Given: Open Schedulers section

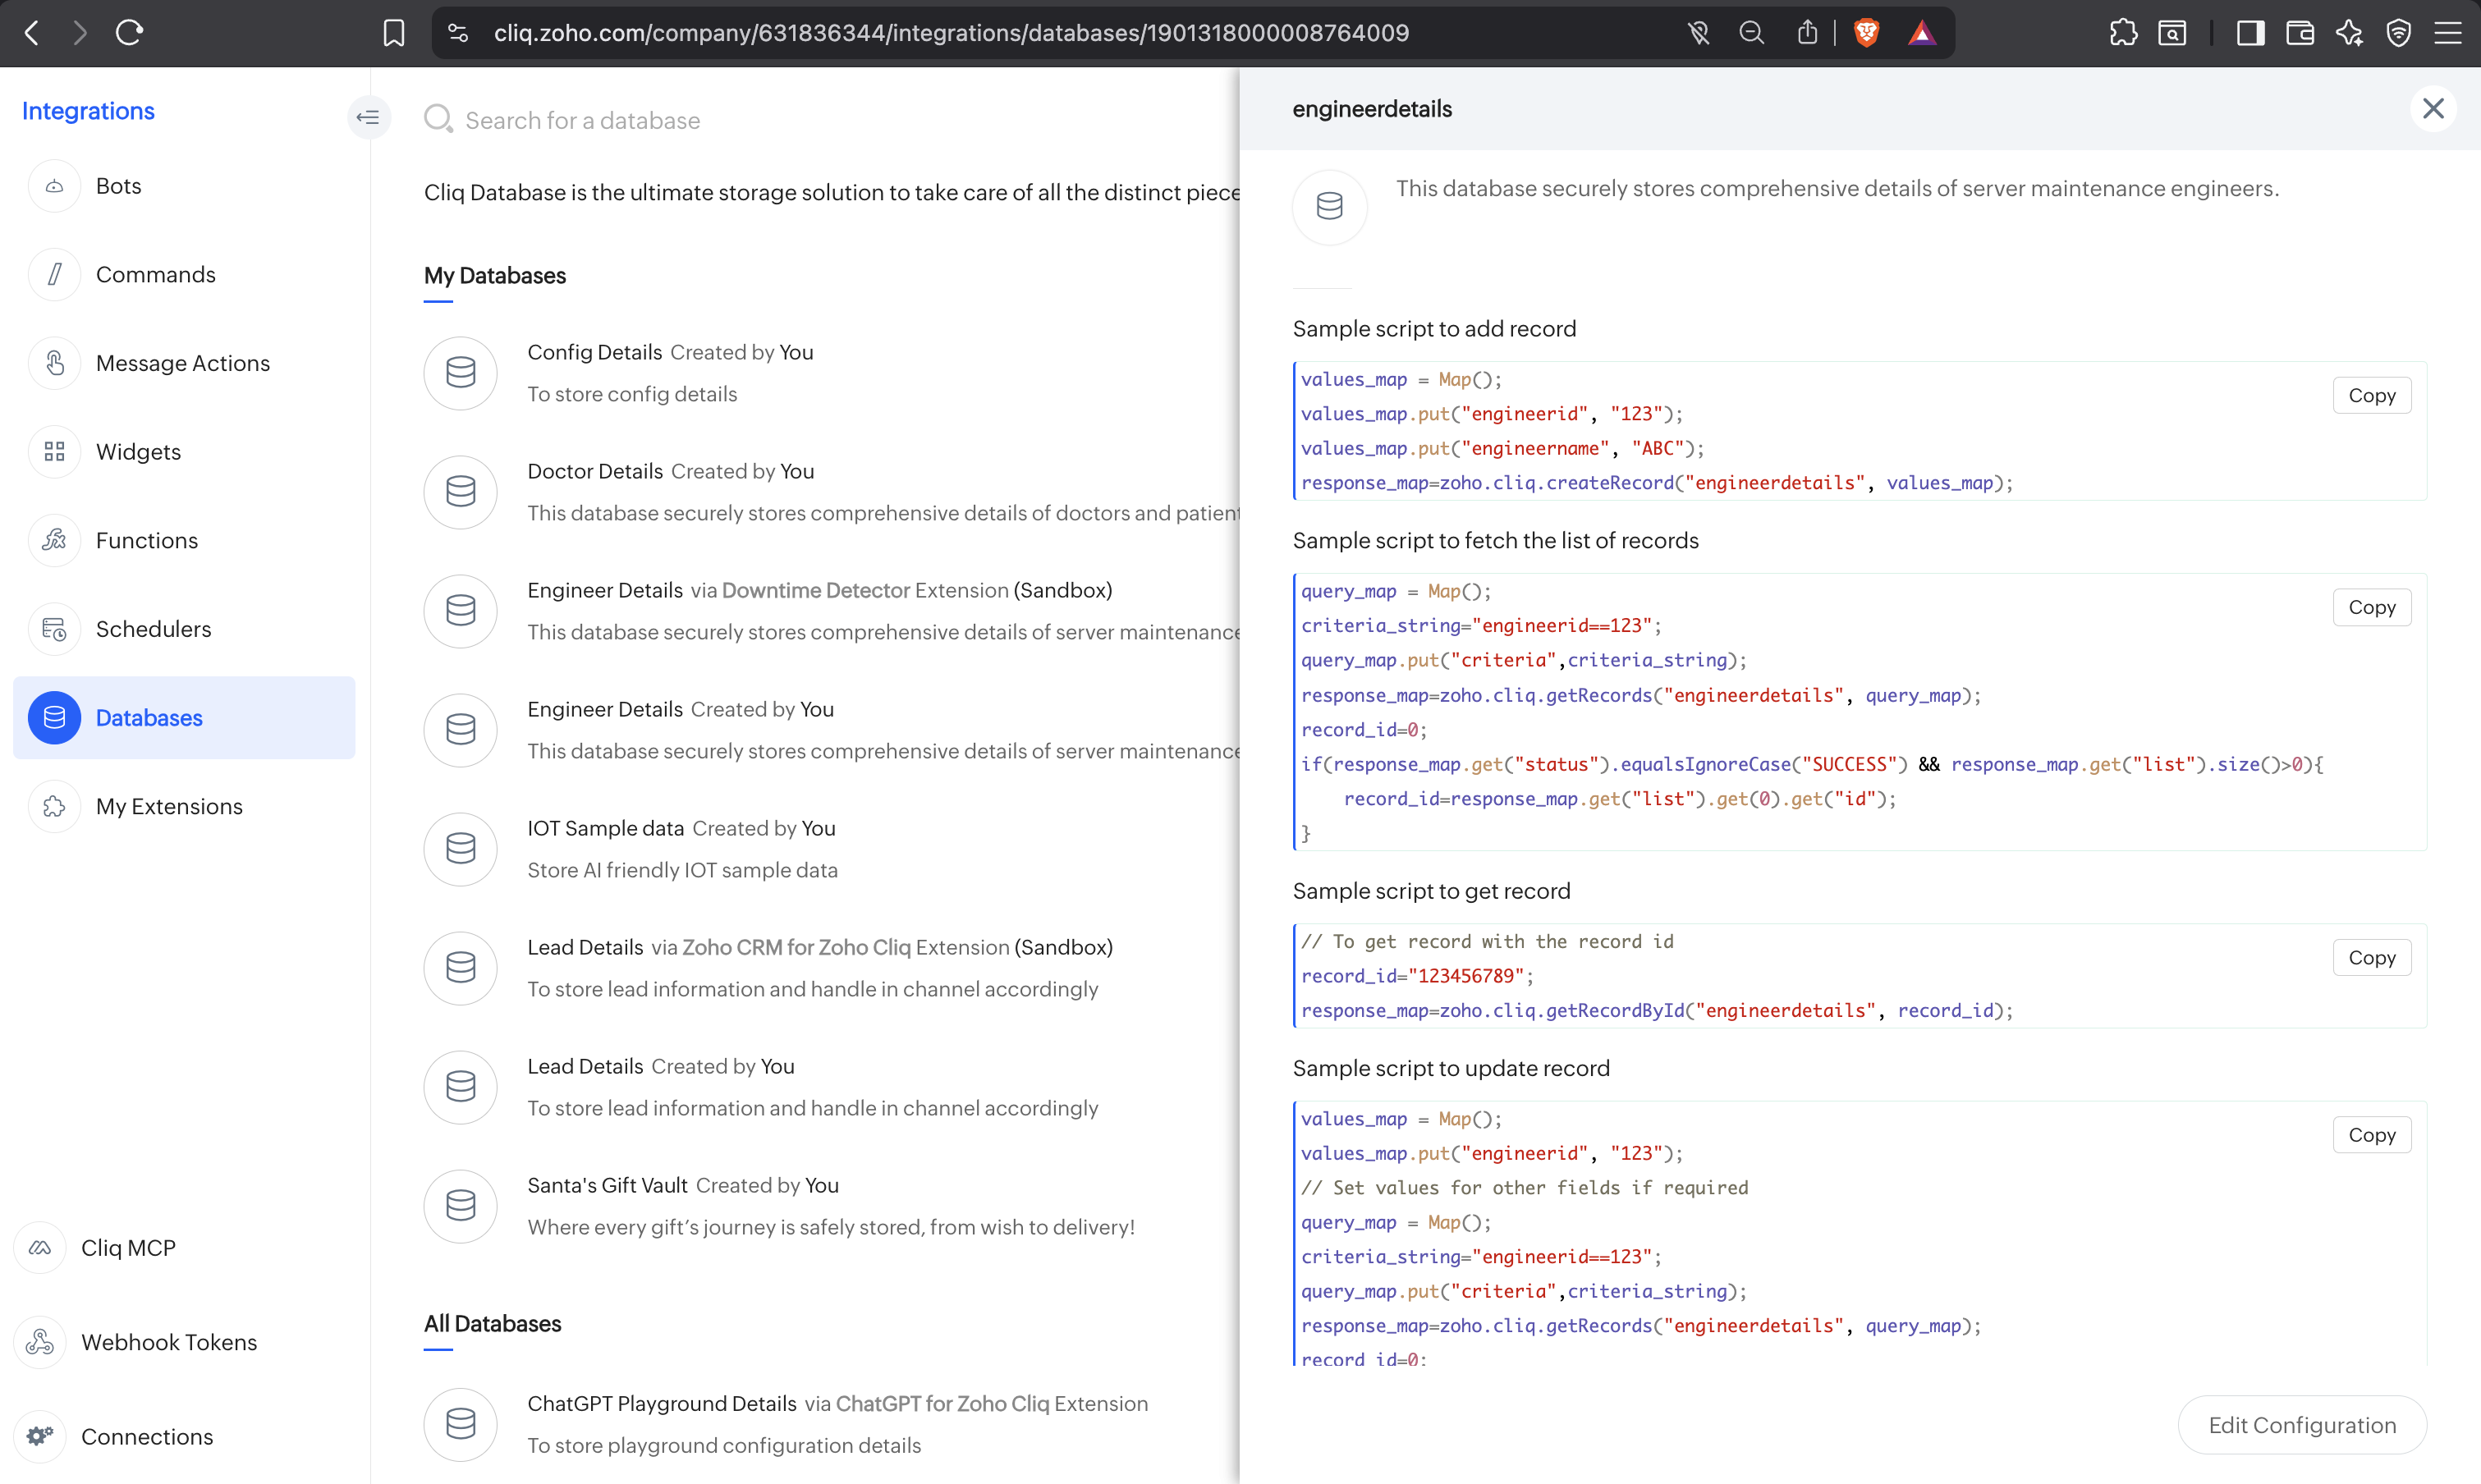Looking at the screenshot, I should 184,629.
